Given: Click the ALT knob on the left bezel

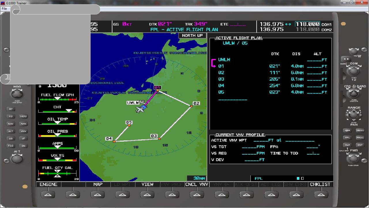Looking at the screenshot, I should 17,159.
